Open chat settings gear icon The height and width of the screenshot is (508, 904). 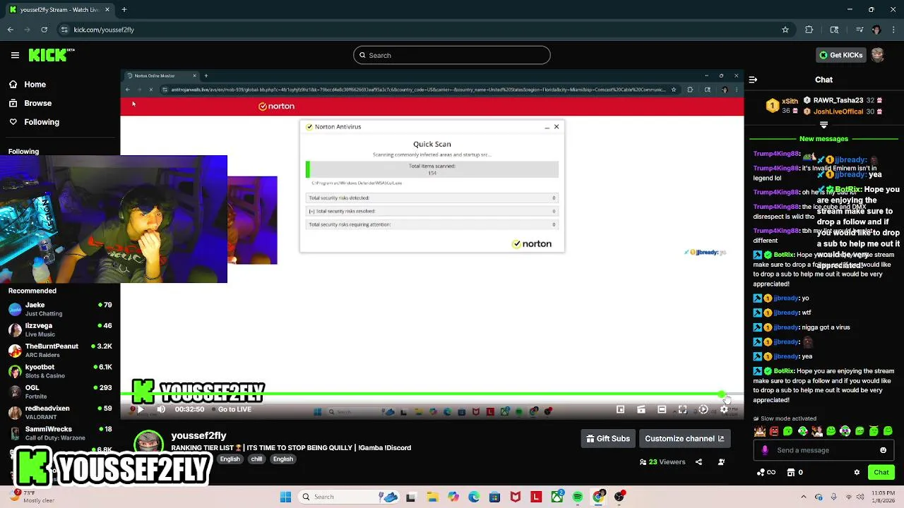coord(857,473)
